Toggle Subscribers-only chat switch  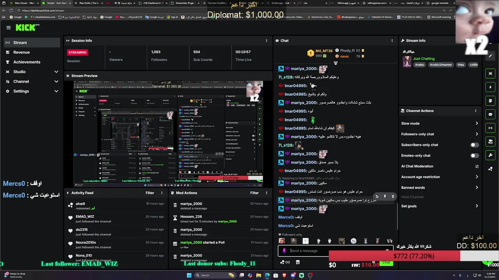(x=474, y=145)
